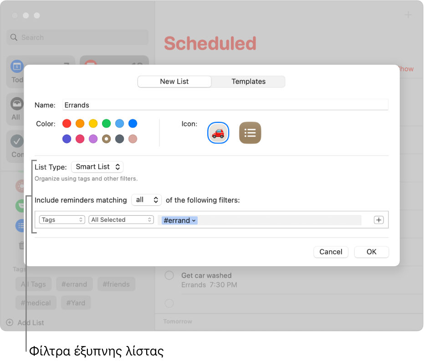Viewport: 424px width, 361px height.
Task: Pick the yellow color swatch
Action: pyautogui.click(x=93, y=123)
